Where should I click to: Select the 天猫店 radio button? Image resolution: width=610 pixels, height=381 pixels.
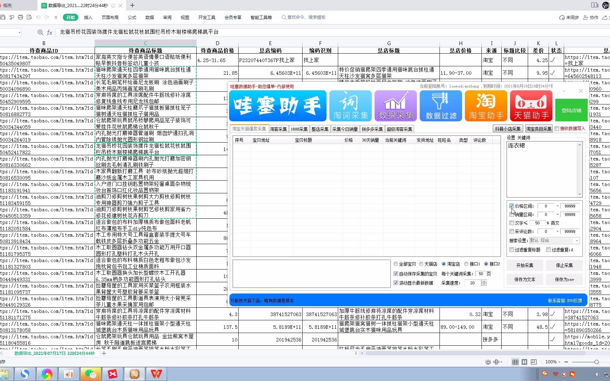[421, 264]
